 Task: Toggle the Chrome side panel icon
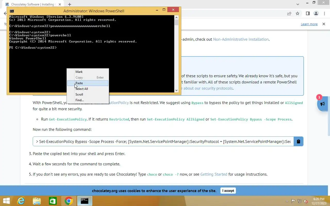308,14
